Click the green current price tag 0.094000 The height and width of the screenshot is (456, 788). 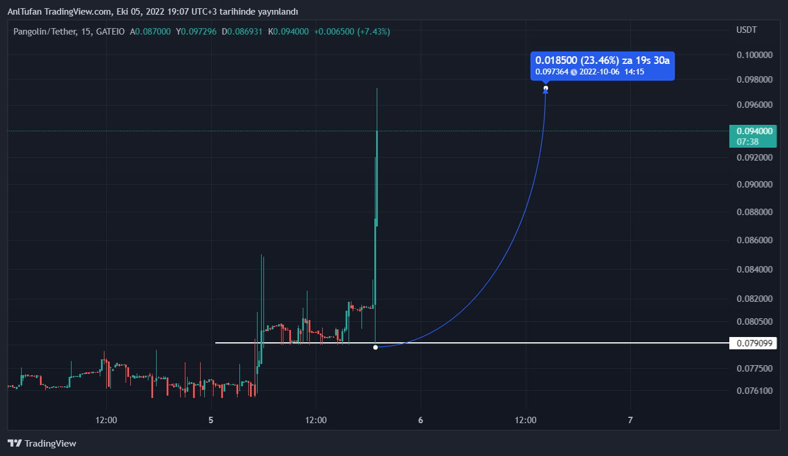coord(753,131)
